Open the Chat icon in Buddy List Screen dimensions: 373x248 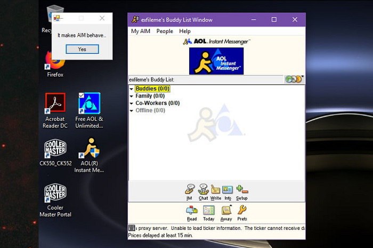(203, 192)
